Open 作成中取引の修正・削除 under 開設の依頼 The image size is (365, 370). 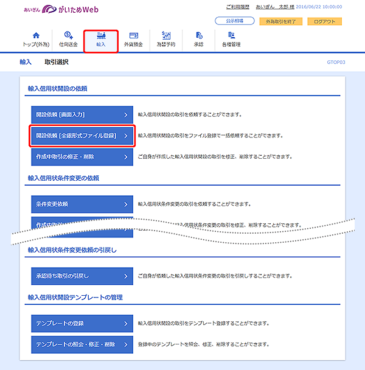pyautogui.click(x=82, y=157)
